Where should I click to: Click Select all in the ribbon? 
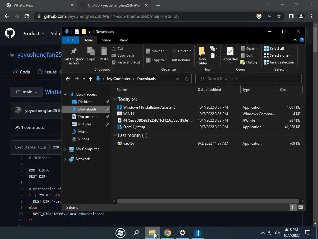point(274,48)
